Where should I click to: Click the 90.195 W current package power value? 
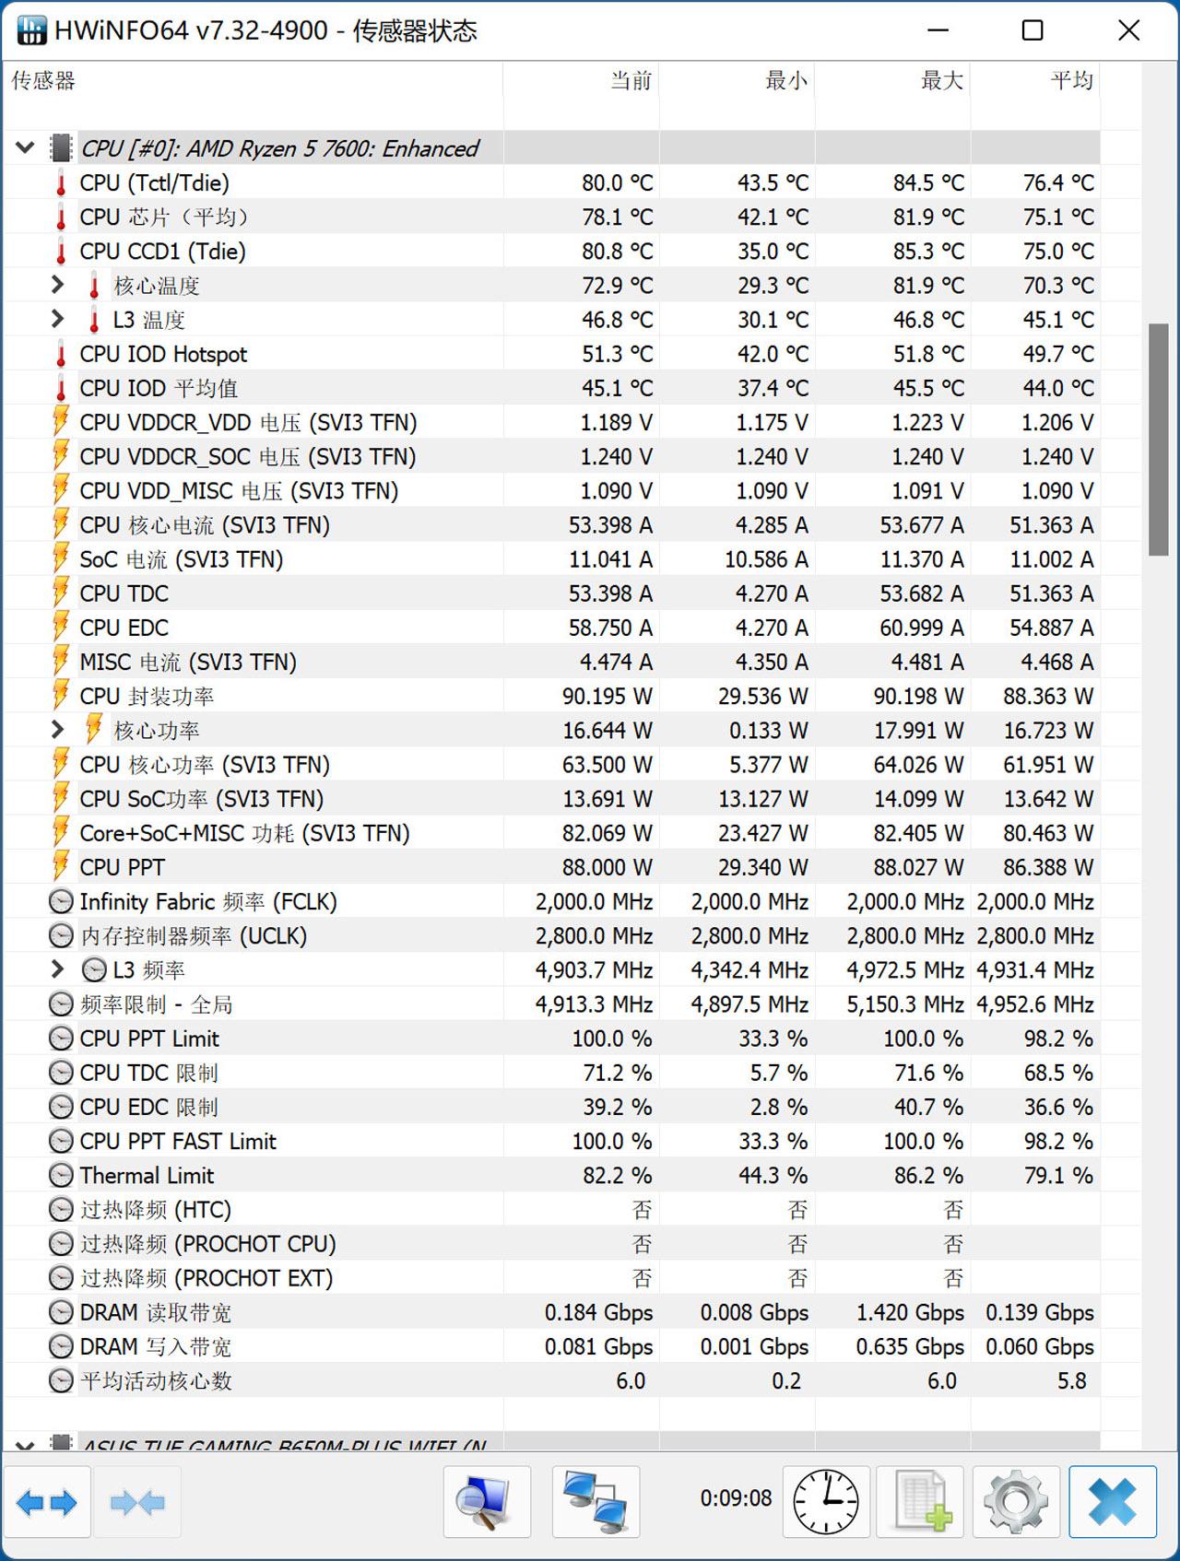coord(608,697)
